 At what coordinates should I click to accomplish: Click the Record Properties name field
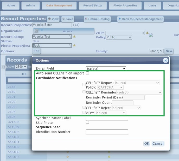pos(52,25)
